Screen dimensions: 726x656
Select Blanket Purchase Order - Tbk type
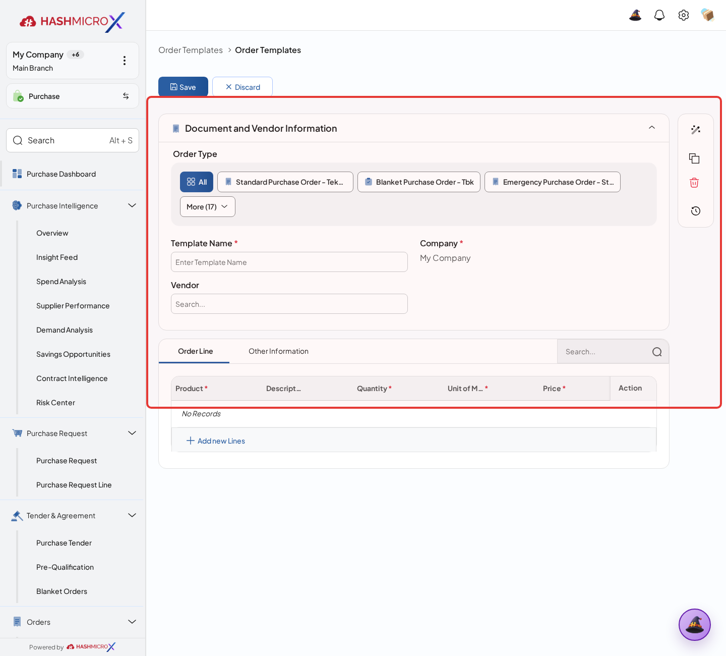click(419, 182)
